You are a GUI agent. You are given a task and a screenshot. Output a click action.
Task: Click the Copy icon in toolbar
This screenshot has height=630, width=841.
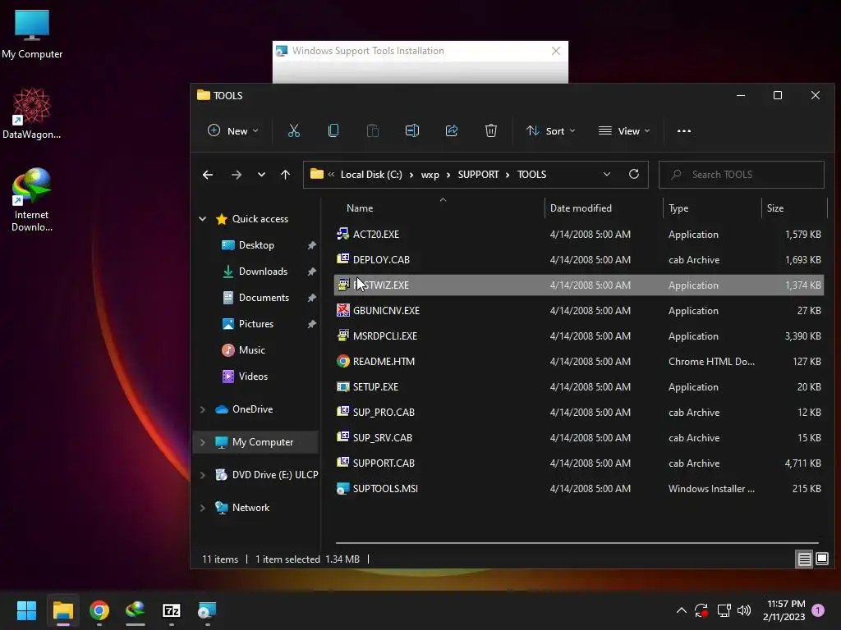tap(333, 130)
